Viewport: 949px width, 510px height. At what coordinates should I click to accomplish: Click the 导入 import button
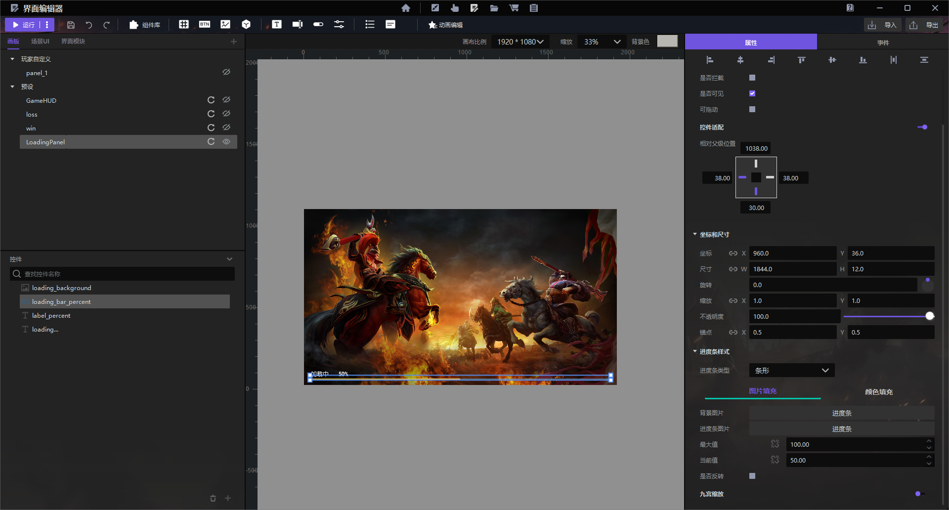click(883, 25)
